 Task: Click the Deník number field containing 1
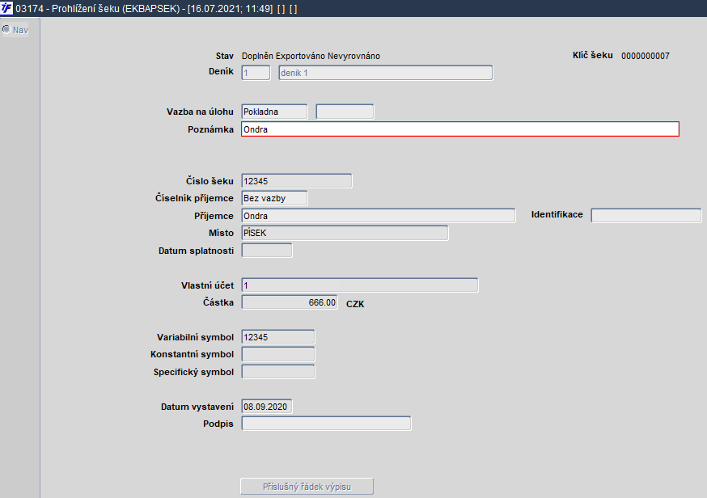256,73
